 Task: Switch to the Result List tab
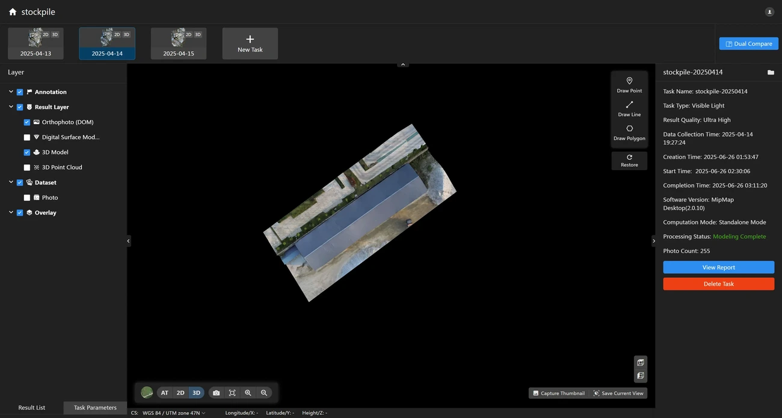pyautogui.click(x=32, y=408)
